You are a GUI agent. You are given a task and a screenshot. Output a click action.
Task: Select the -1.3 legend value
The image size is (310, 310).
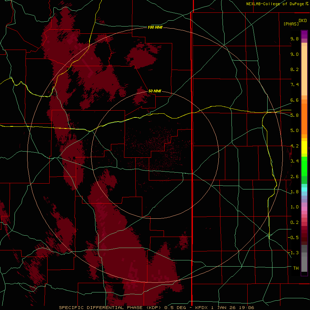pos(293,253)
